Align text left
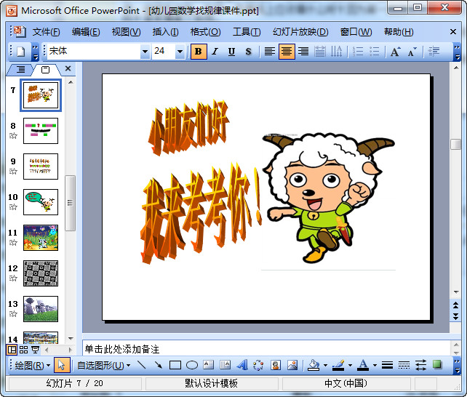The height and width of the screenshot is (397, 467). tap(270, 52)
